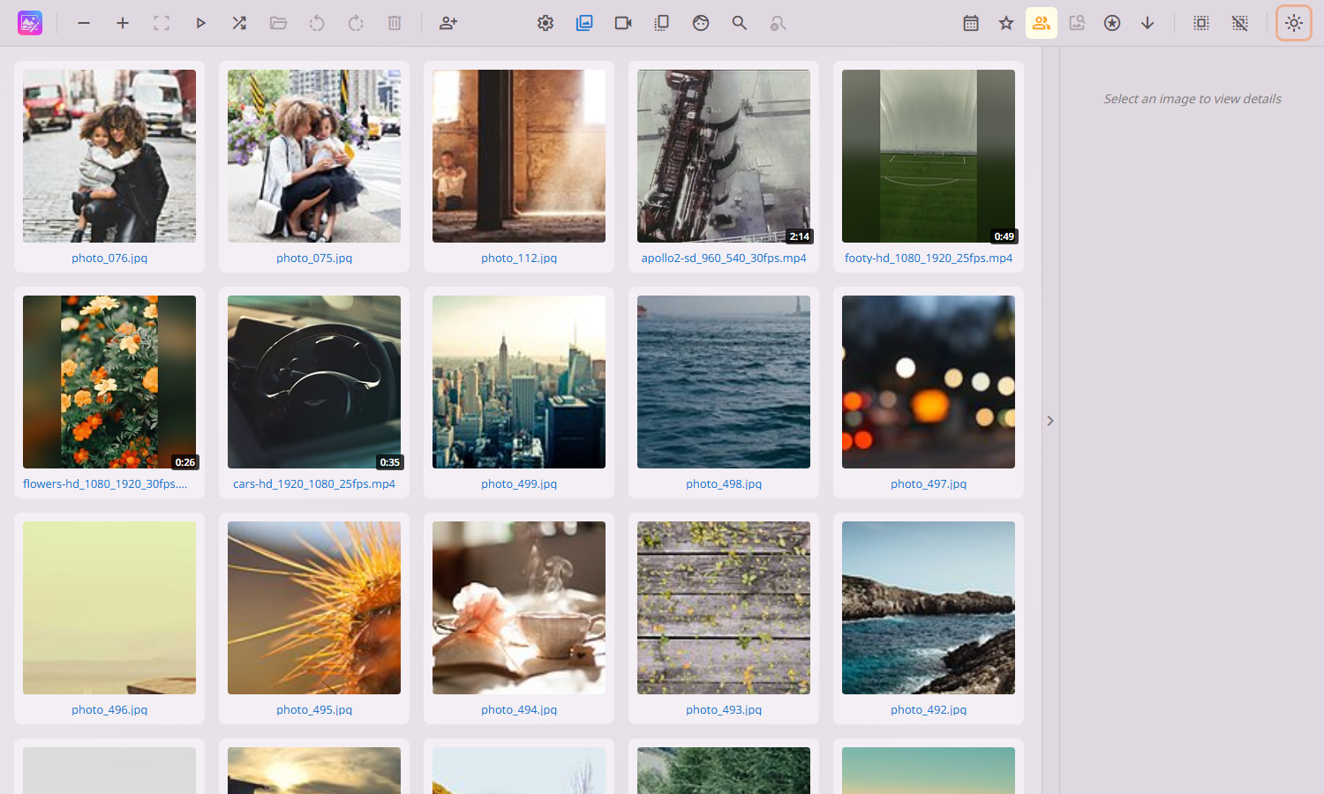Collapse the details sidebar using the chevron
Screen dimensions: 1324x794
(1050, 421)
